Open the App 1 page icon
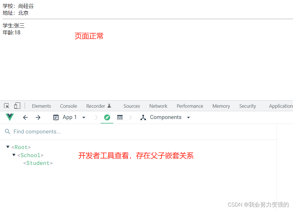This screenshot has width=293, height=210. click(56, 117)
